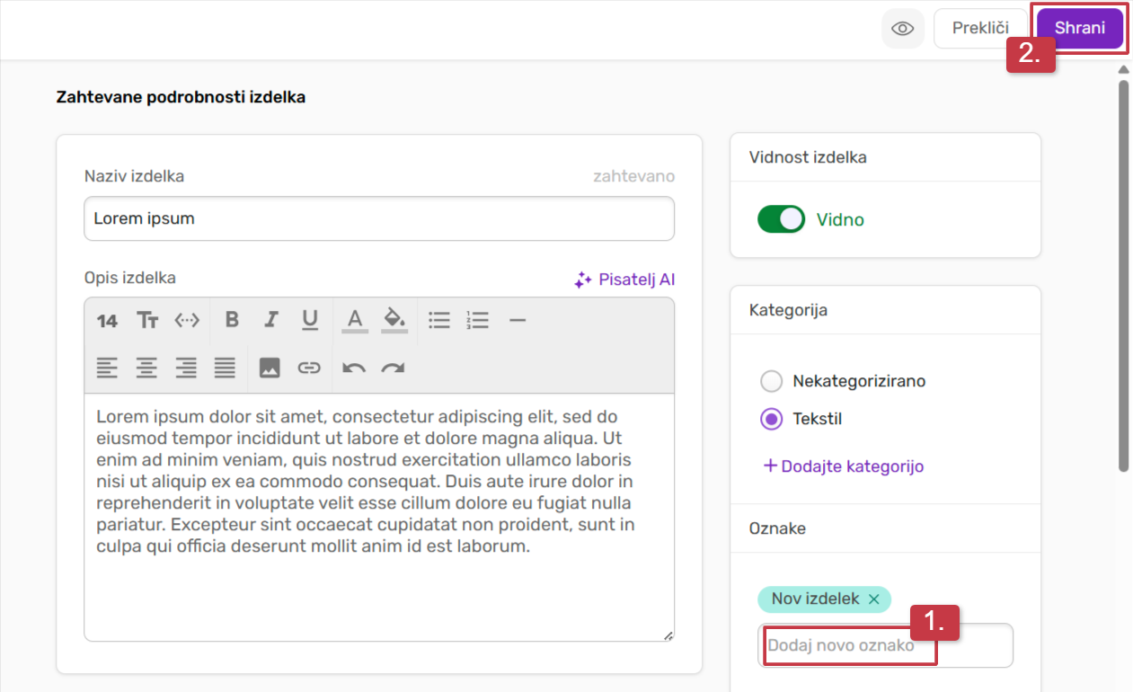Undo last edit in description editor
The image size is (1133, 692).
354,368
